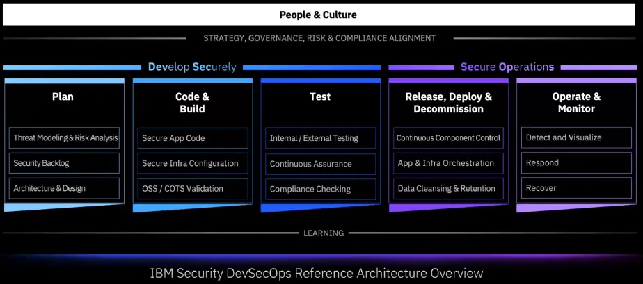The width and height of the screenshot is (643, 284).
Task: Choose the Operate & Monitor column header
Action: pyautogui.click(x=576, y=103)
